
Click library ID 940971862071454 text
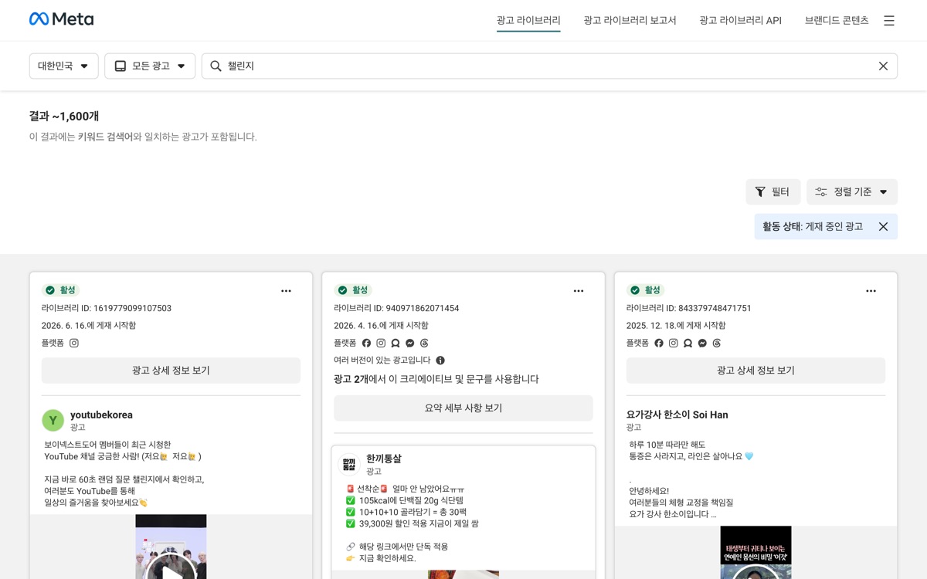click(396, 308)
